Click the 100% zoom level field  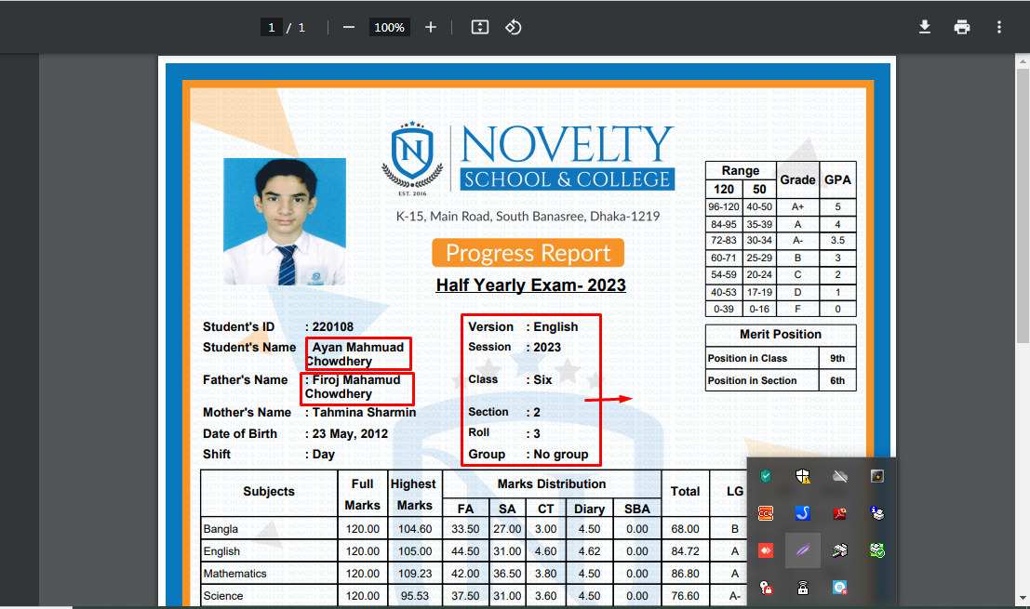point(389,27)
